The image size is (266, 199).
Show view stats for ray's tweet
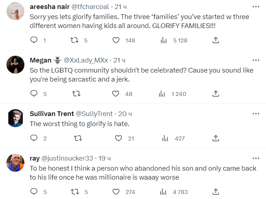[x=165, y=192]
